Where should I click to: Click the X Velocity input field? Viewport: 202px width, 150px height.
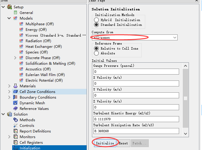[136, 83]
